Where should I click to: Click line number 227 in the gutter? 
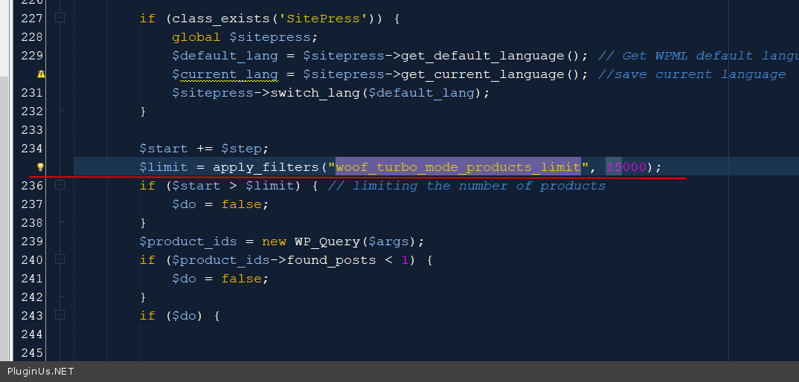click(x=32, y=19)
